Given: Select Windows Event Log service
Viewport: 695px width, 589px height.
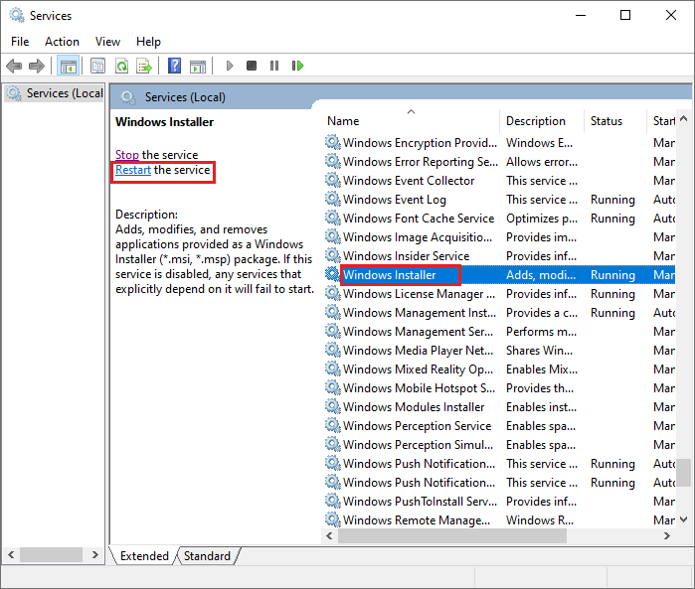Looking at the screenshot, I should click(499, 200).
